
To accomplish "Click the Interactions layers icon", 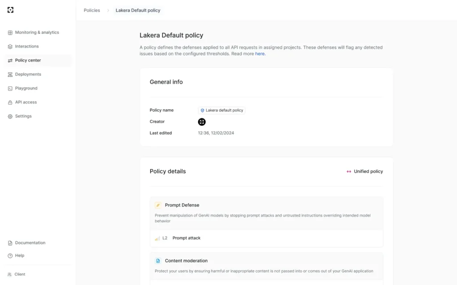I will [10, 46].
